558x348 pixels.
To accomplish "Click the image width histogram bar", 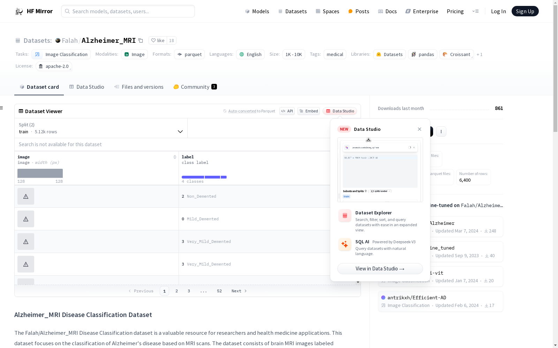I will pos(40,173).
